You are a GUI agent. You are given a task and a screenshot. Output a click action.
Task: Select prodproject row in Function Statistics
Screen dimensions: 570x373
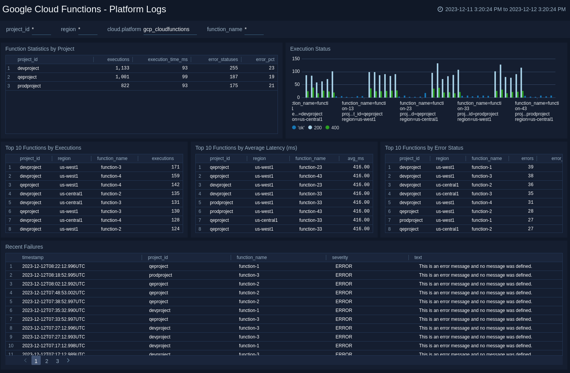[x=142, y=86]
